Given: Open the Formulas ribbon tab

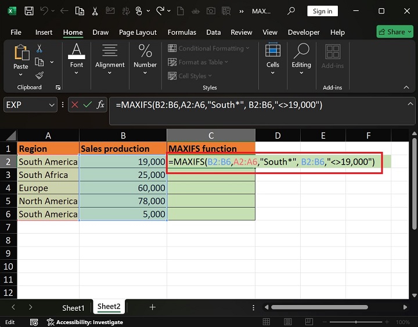Looking at the screenshot, I should click(x=181, y=32).
